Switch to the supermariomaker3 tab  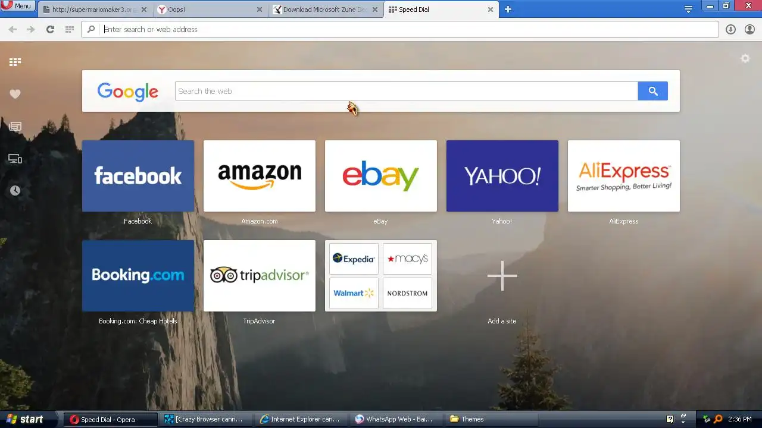[95, 10]
